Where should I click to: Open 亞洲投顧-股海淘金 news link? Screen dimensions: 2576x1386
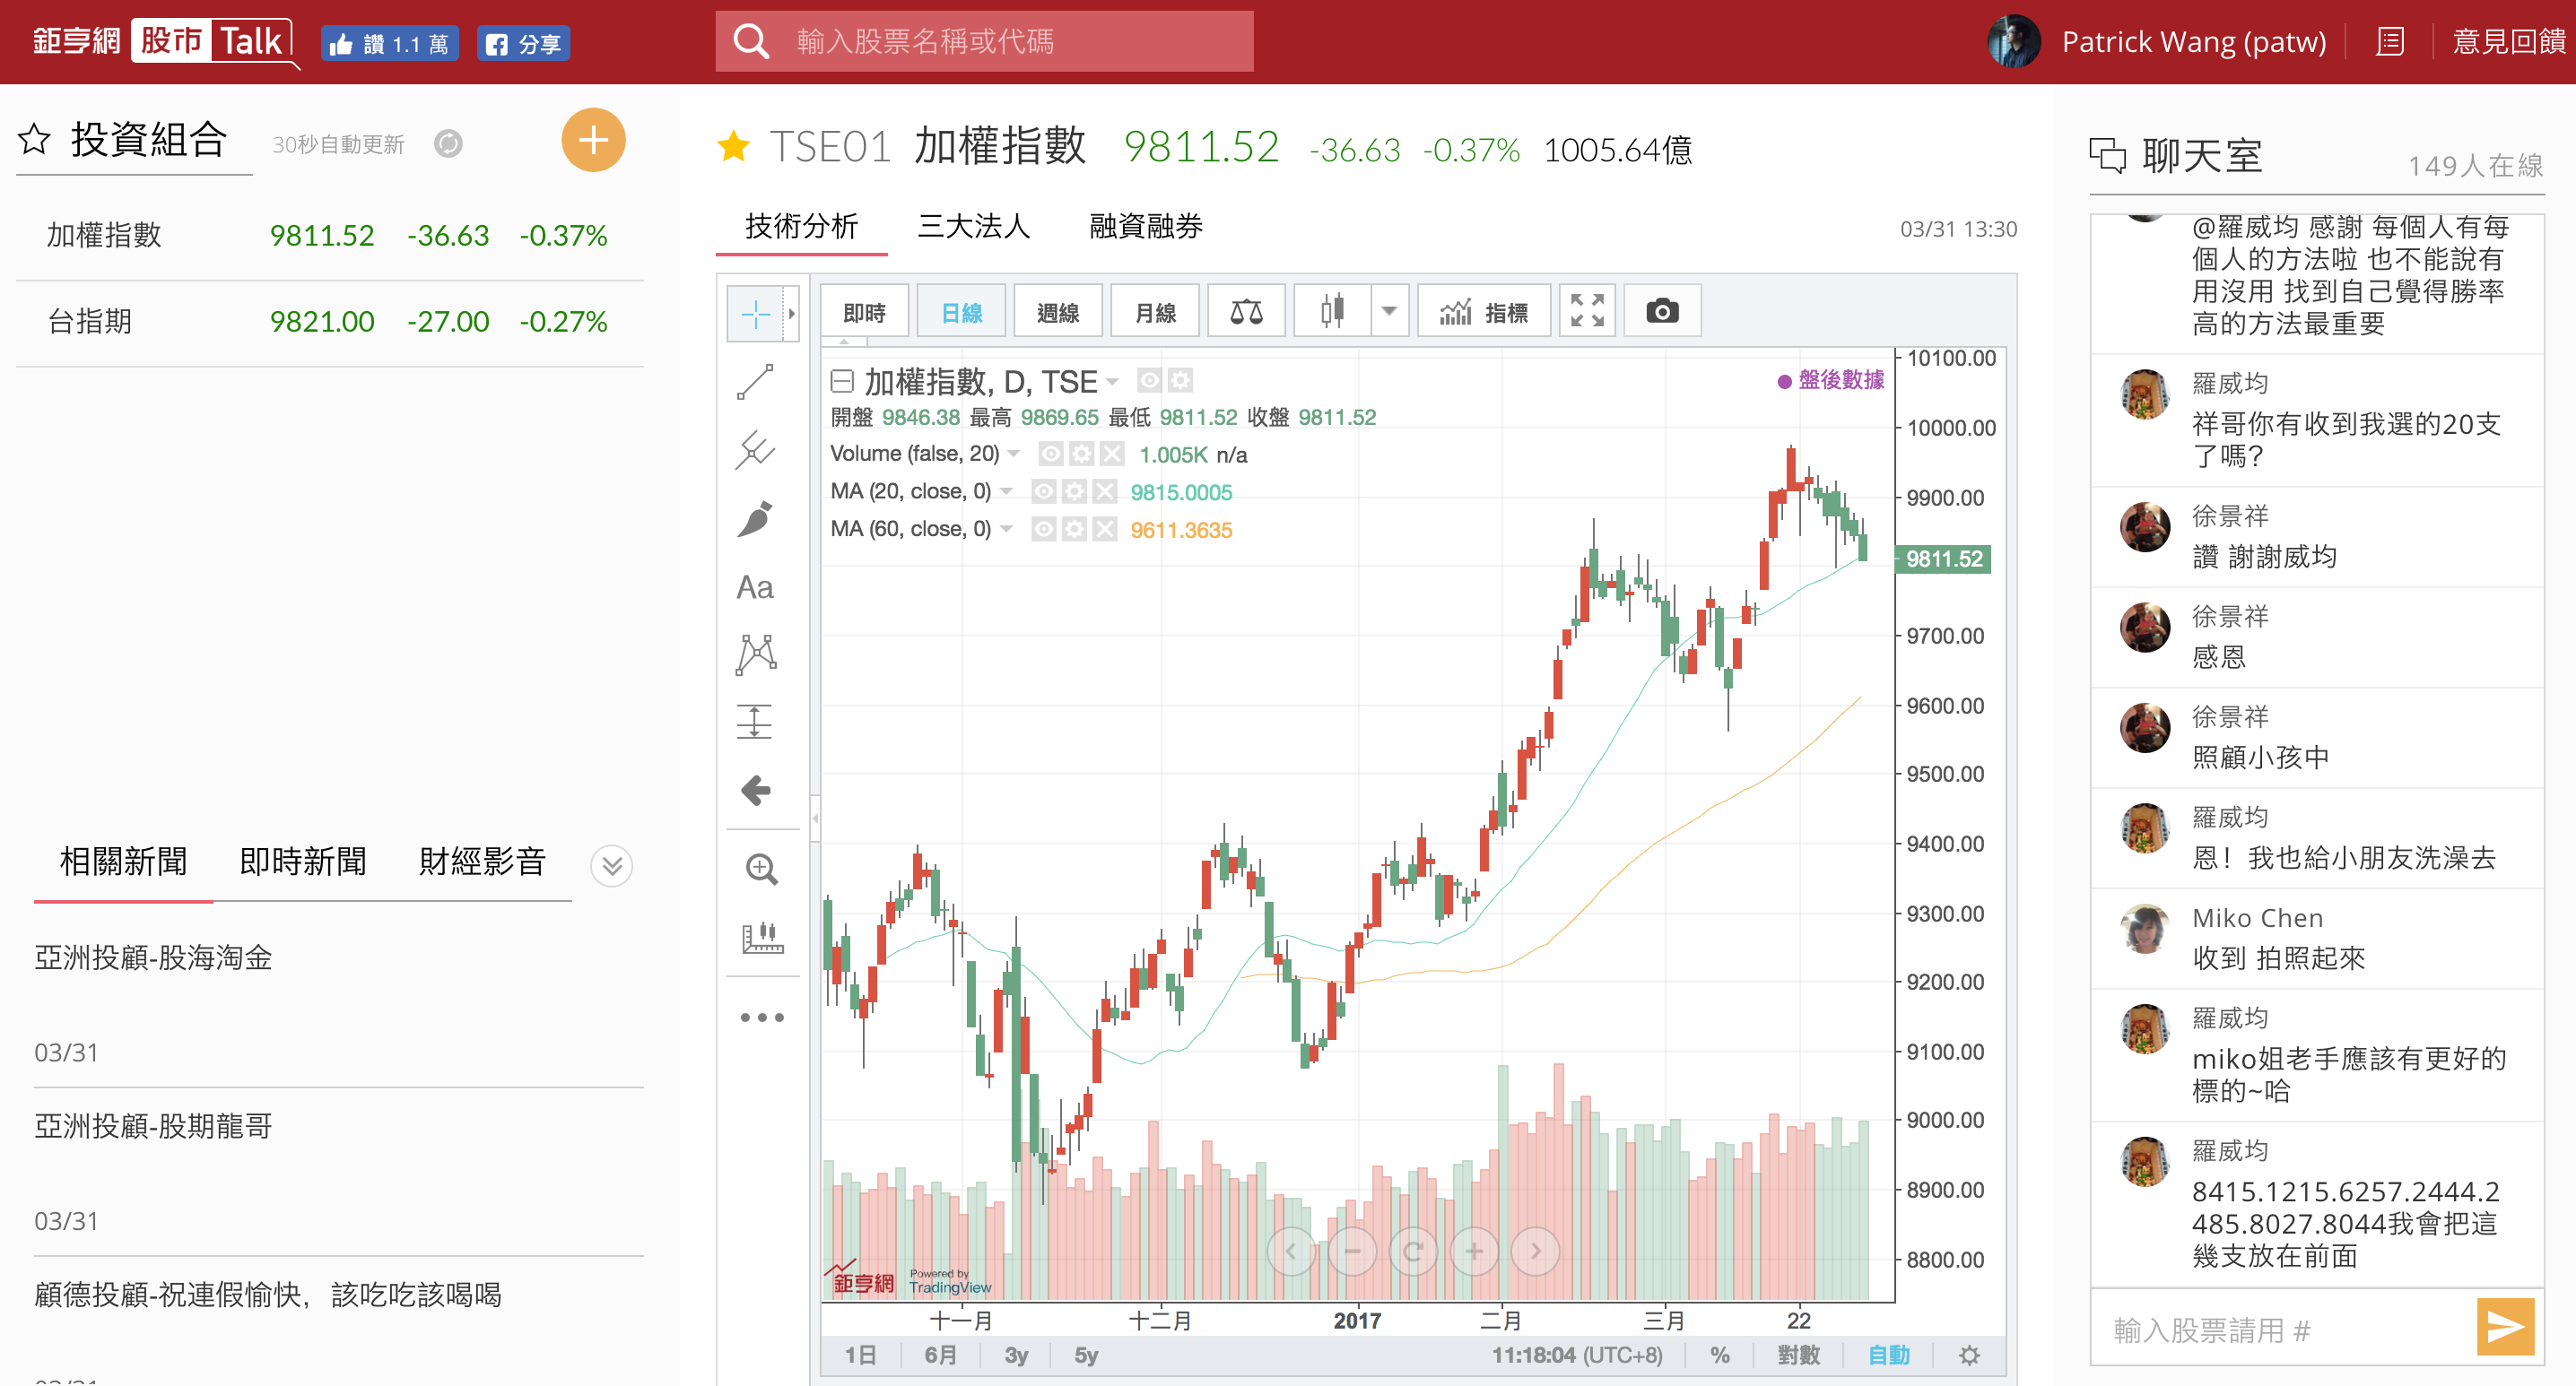(153, 957)
